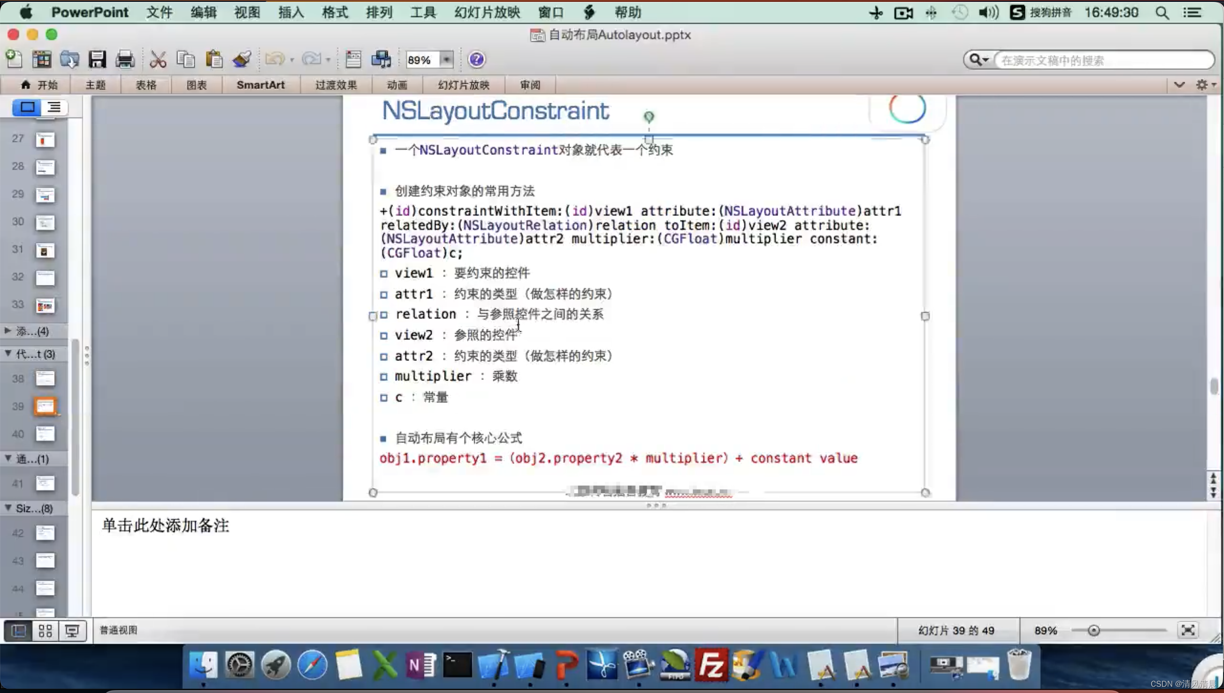
Task: Select slide 40 thumbnail
Action: coord(45,434)
